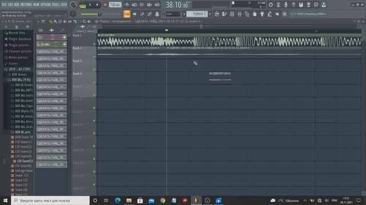366x205 pixels.
Task: Toggle wait for input icon
Action: tap(134, 5)
